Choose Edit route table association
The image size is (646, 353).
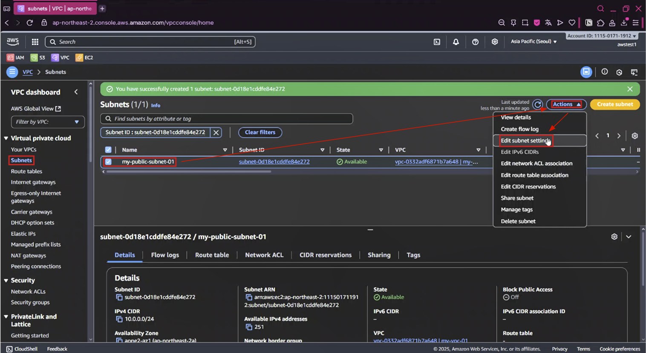pyautogui.click(x=534, y=175)
